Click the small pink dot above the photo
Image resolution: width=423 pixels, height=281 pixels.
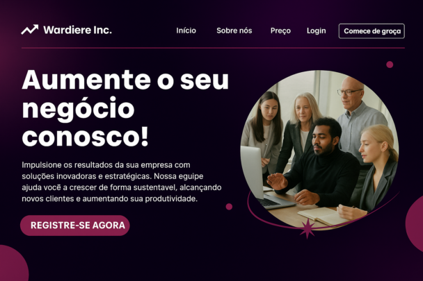pos(390,65)
